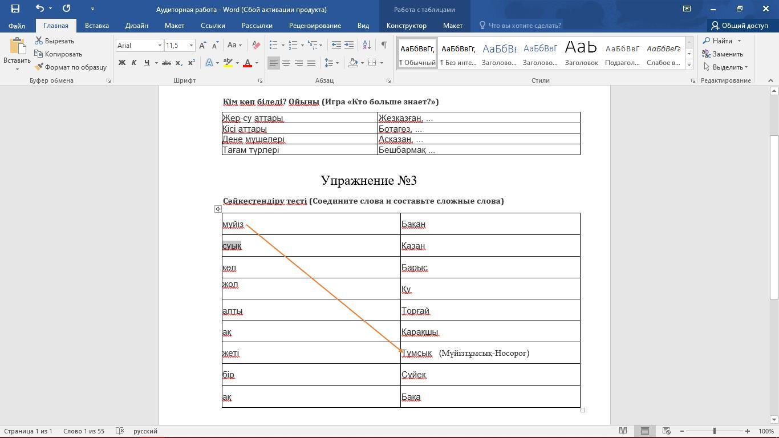Open the shading color dropdown
This screenshot has width=779, height=438.
(x=362, y=63)
